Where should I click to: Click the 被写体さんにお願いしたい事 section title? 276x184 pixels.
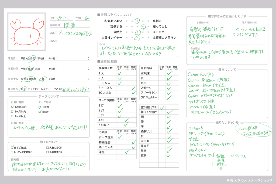[227, 16]
